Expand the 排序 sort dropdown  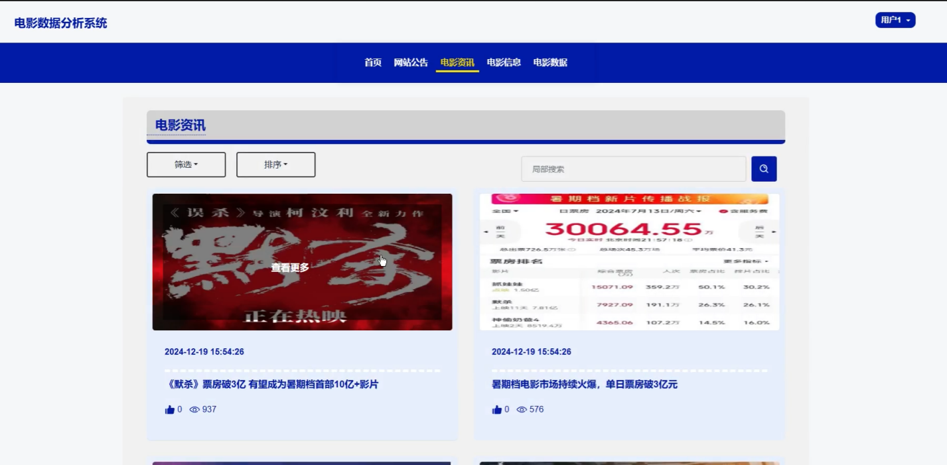pos(275,165)
